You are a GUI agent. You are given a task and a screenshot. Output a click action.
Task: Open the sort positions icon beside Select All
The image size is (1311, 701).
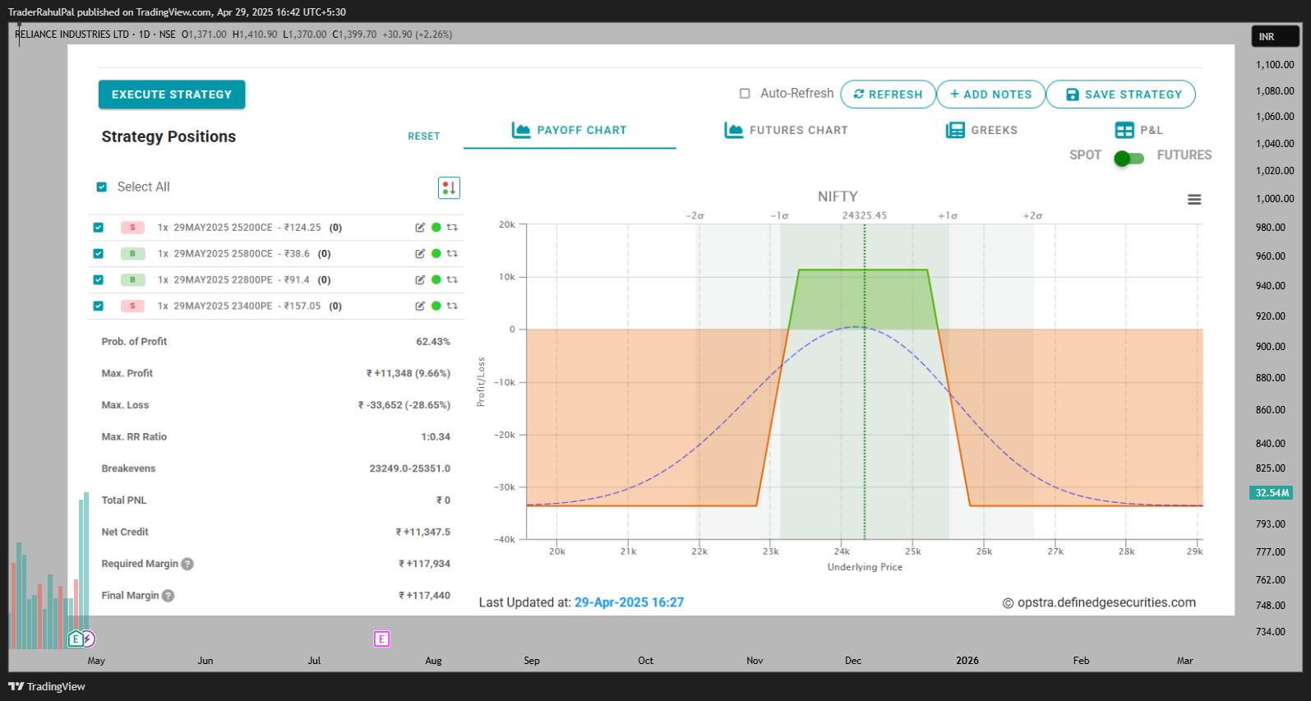tap(449, 188)
